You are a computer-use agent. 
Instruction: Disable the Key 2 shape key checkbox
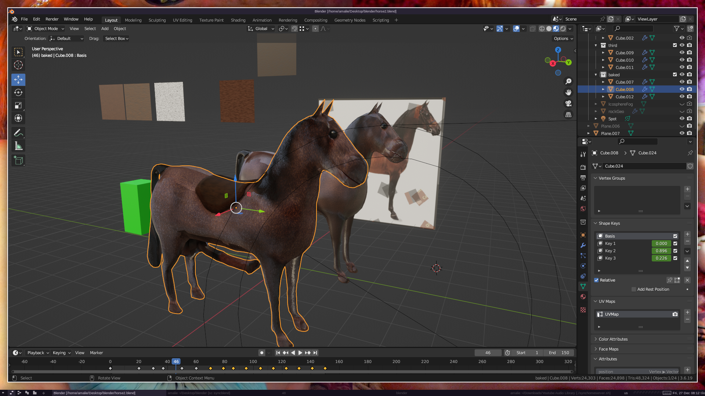675,251
